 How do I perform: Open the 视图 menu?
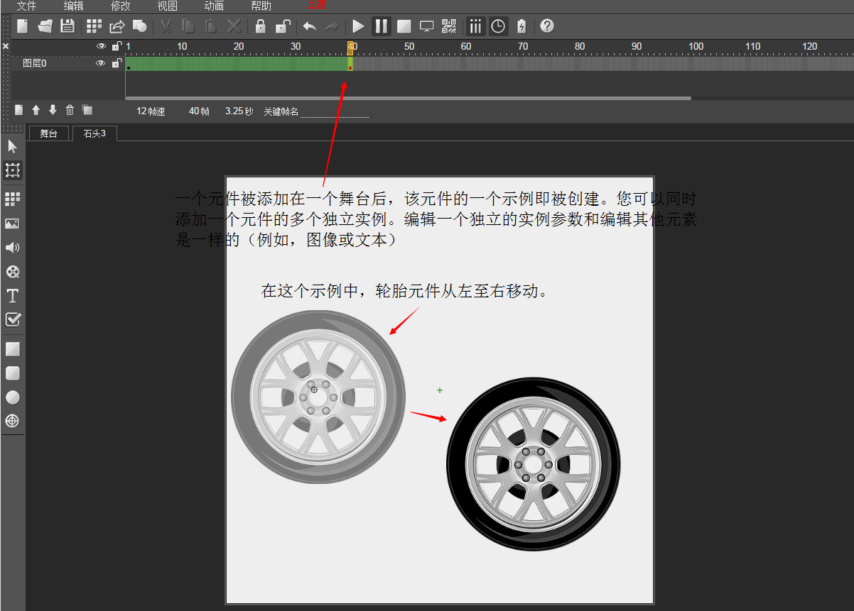click(167, 6)
